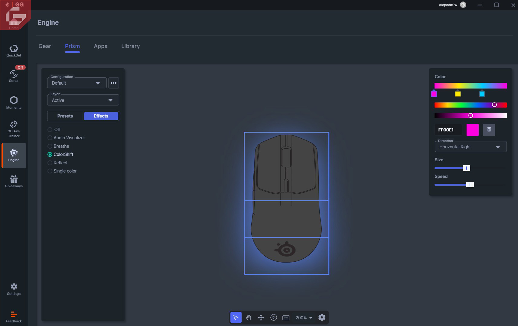This screenshot has height=326, width=518.
Task: Open Settings in the sidebar
Action: point(14,289)
